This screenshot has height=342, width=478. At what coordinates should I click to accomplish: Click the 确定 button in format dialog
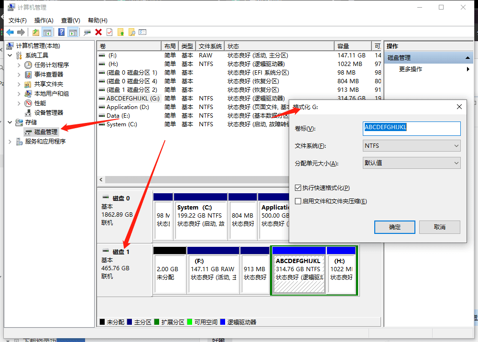pyautogui.click(x=395, y=227)
